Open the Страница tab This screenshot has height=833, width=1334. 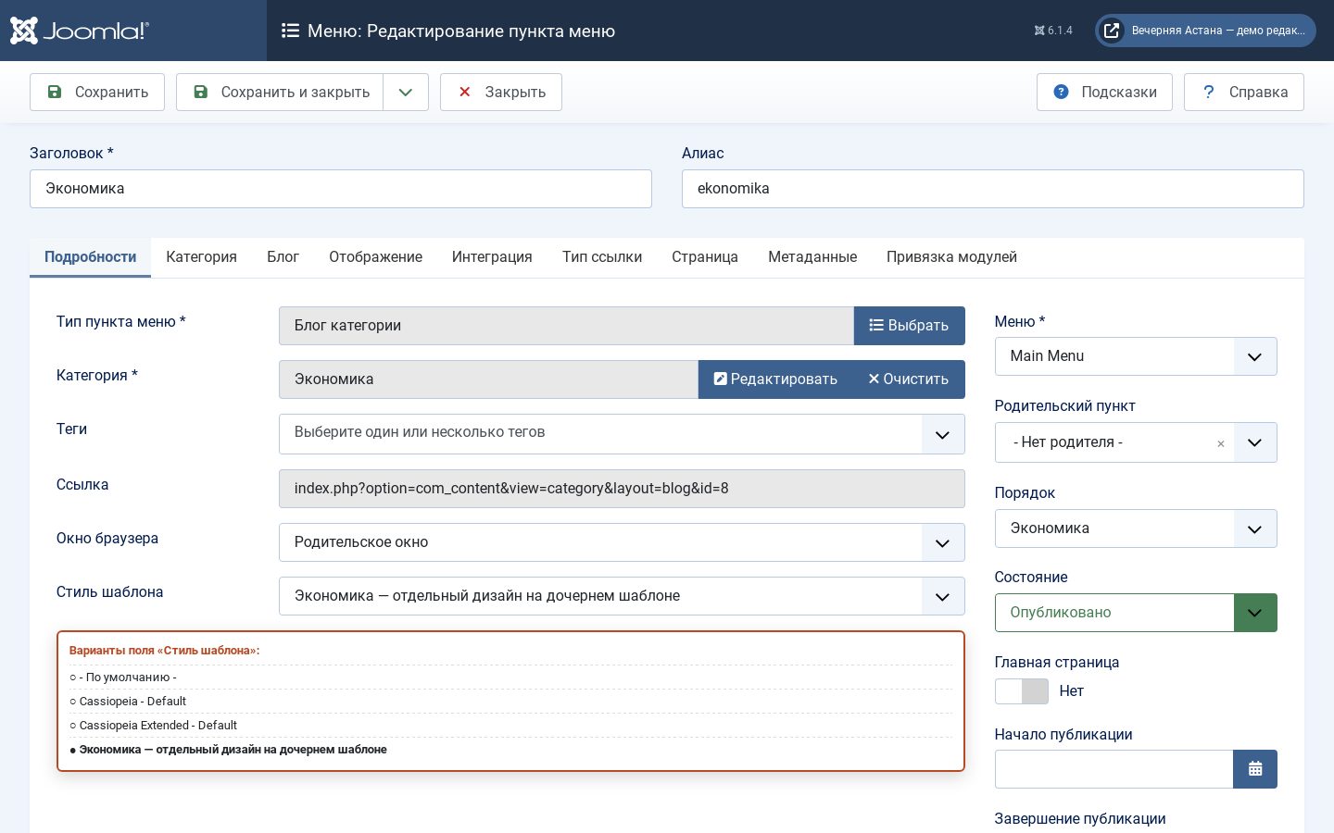pyautogui.click(x=705, y=257)
